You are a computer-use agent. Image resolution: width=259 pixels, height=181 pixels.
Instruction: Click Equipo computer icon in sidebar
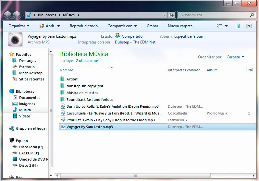12,140
